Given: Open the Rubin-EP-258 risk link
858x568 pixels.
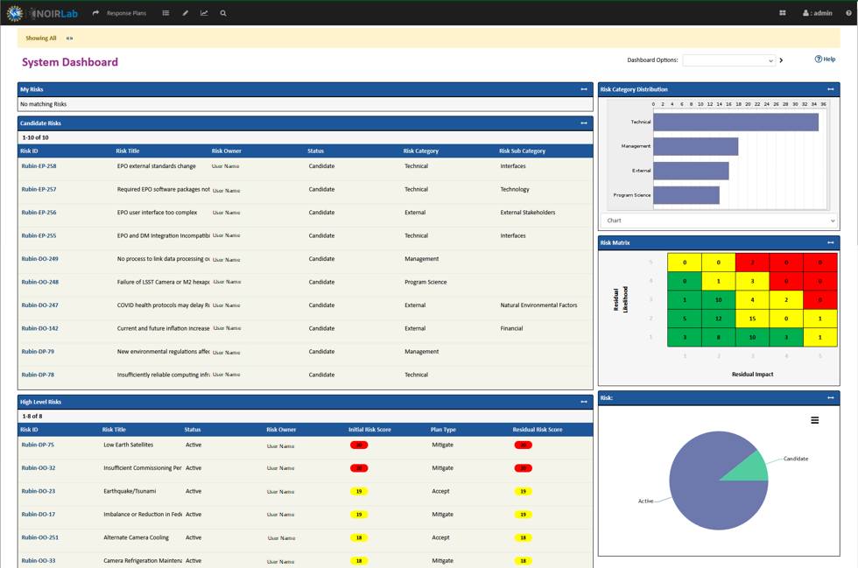Looking at the screenshot, I should coord(39,165).
